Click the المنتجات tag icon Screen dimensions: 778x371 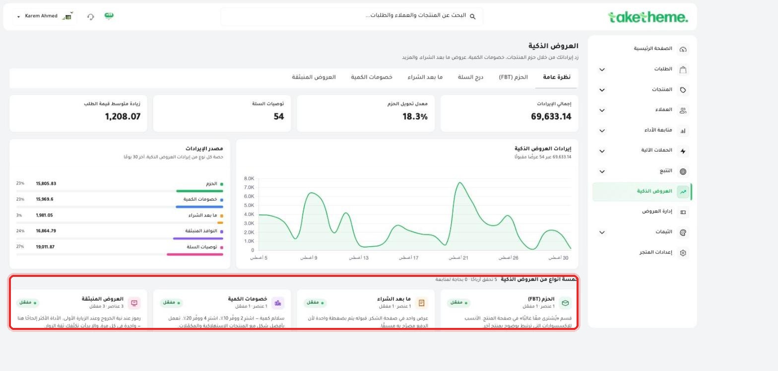click(x=683, y=90)
